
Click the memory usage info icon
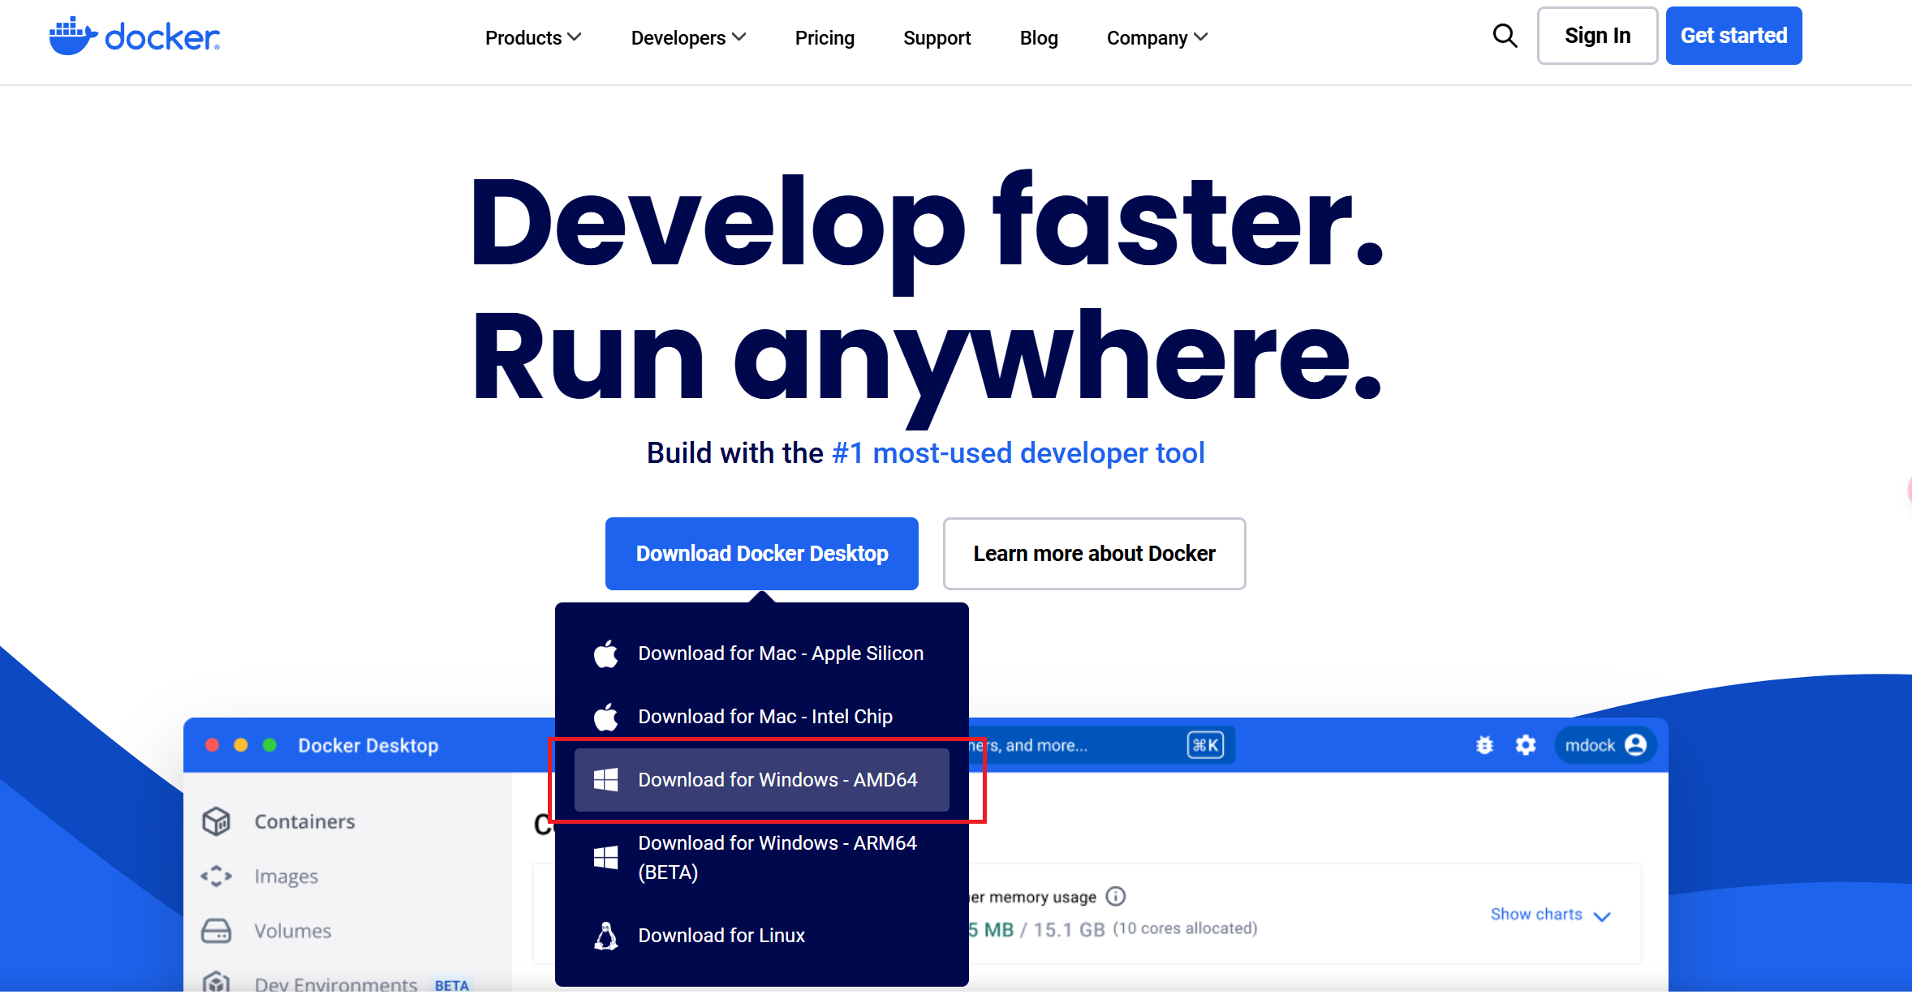[1116, 896]
